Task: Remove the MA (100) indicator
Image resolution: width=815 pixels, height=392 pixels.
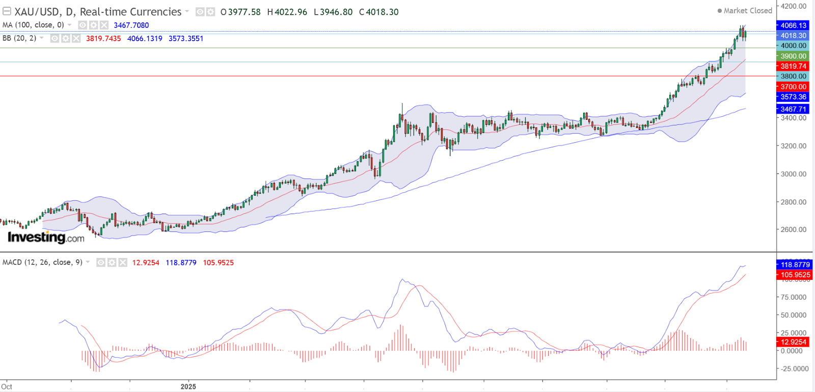Action: (x=104, y=25)
